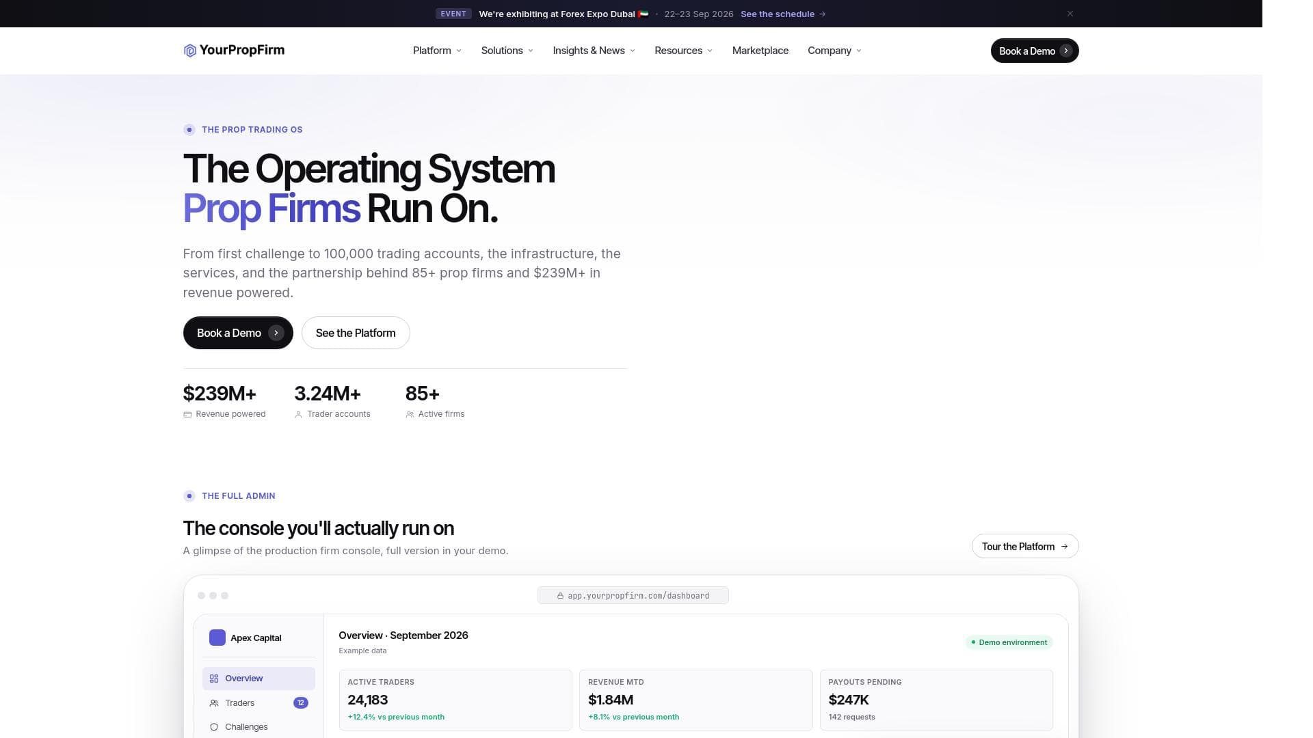Viewport: 1313px width, 738px height.
Task: Expand the Resources menu
Action: click(x=683, y=51)
